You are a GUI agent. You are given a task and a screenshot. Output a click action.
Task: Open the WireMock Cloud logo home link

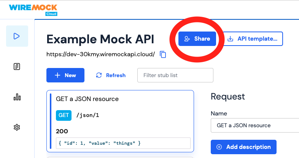33,10
